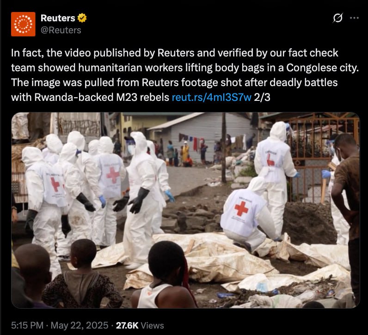This screenshot has height=335, width=368.
Task: Open the attached photo of humanitarian workers
Action: coord(185,210)
